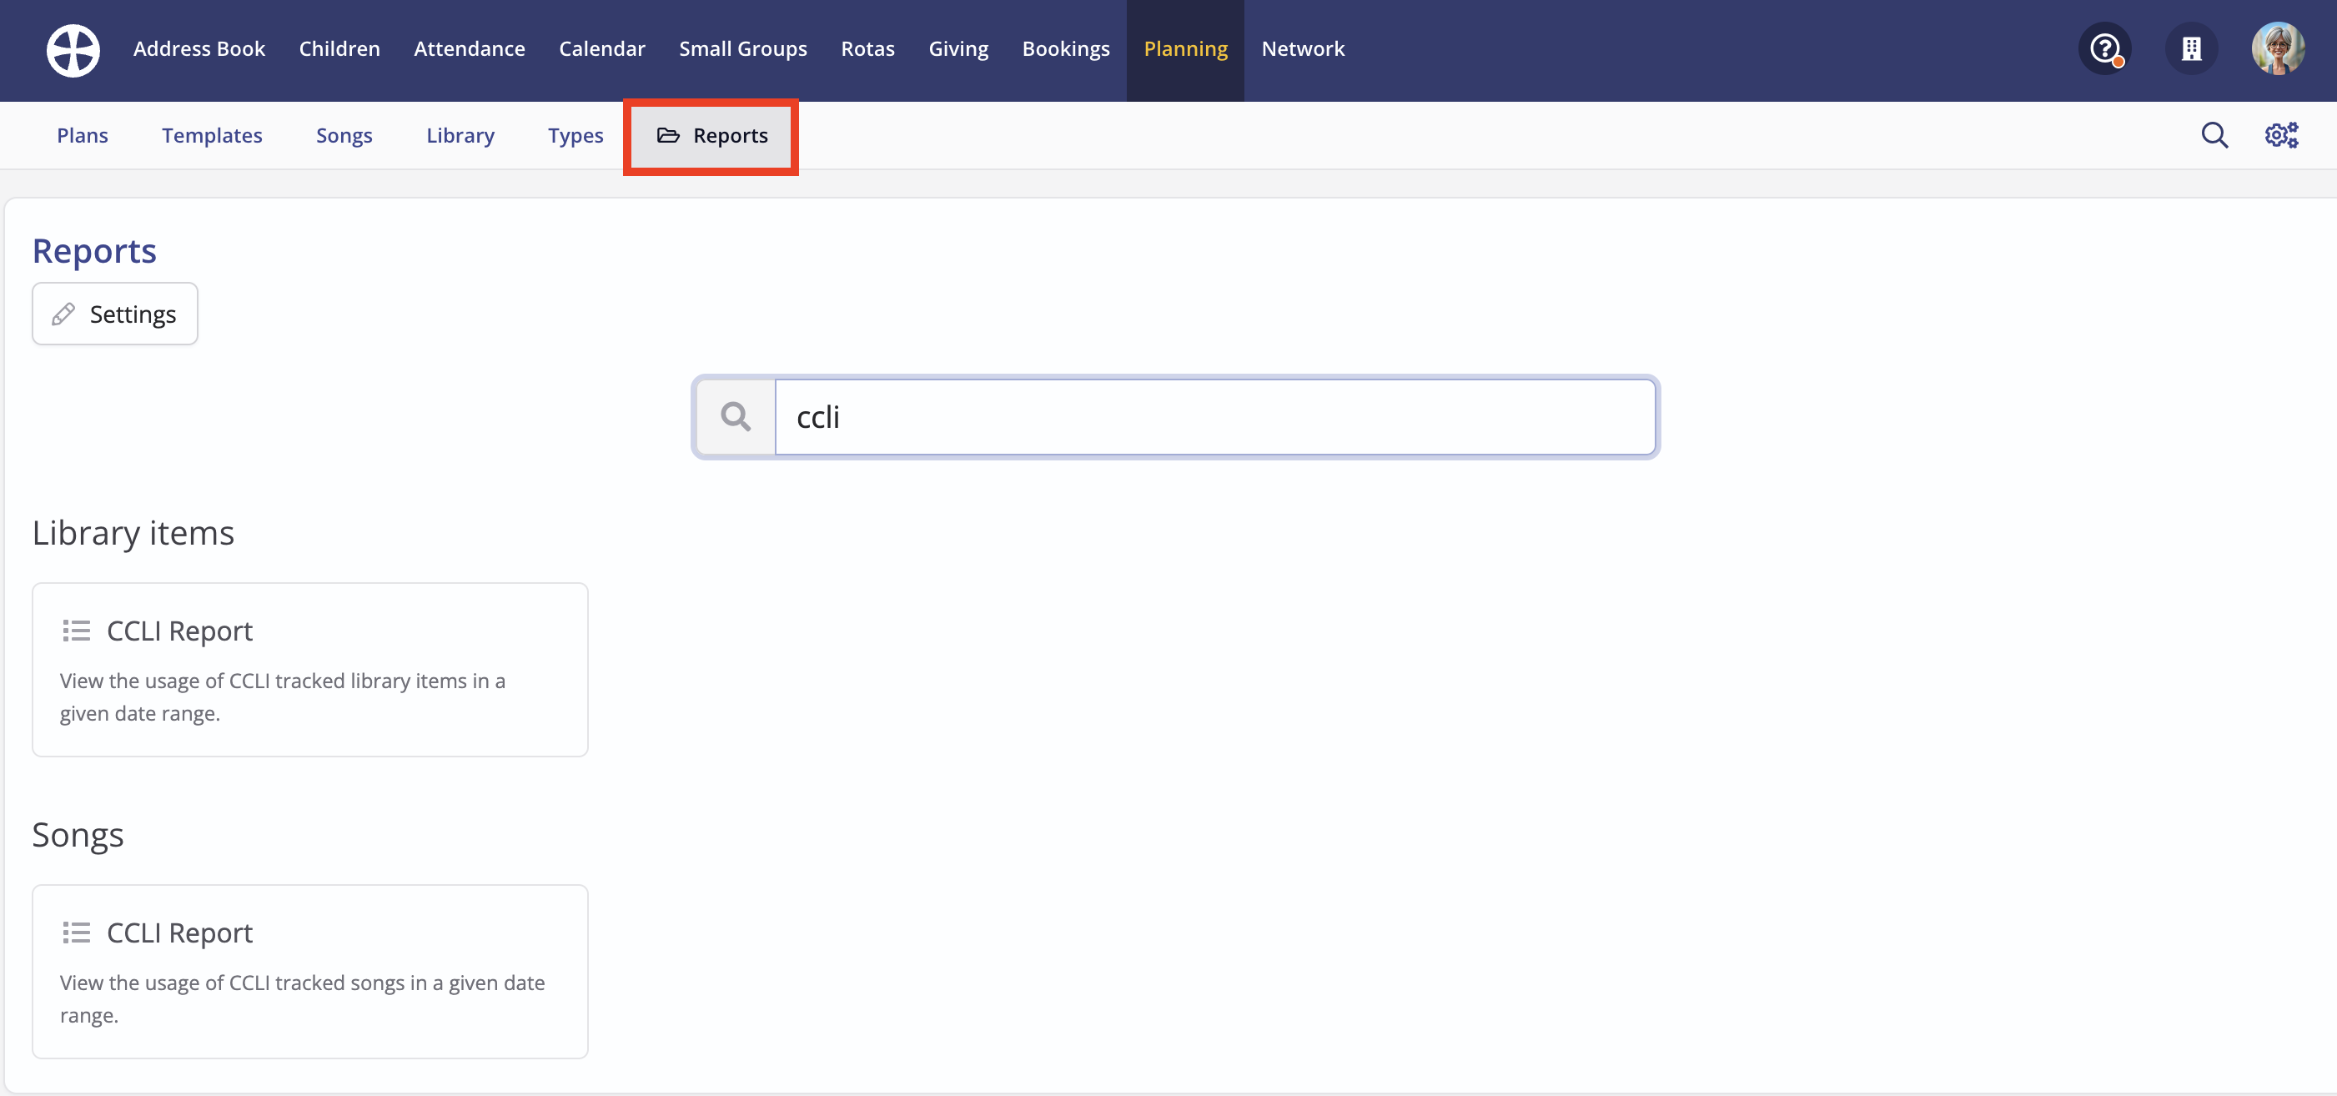This screenshot has height=1096, width=2337.
Task: Select the Reports tab
Action: pos(711,136)
